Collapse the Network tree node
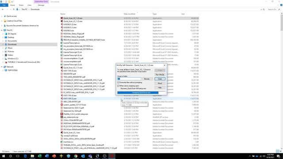 point(2,67)
